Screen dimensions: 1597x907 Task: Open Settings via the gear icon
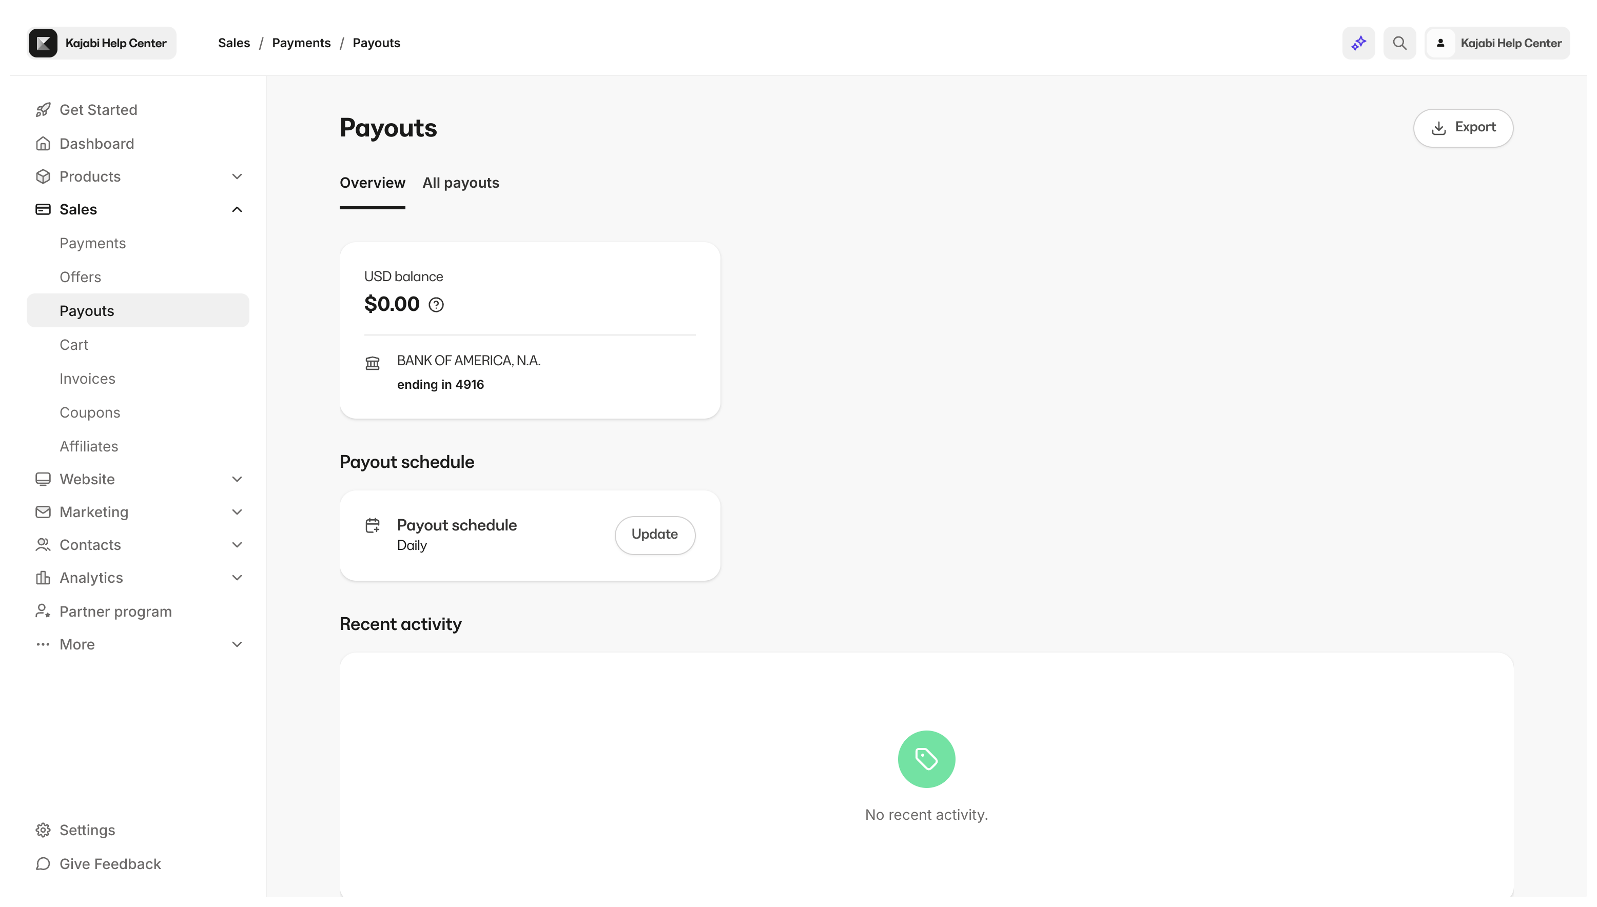[x=43, y=830]
